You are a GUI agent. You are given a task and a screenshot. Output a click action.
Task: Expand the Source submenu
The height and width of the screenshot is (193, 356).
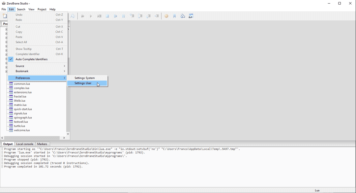pos(20,66)
